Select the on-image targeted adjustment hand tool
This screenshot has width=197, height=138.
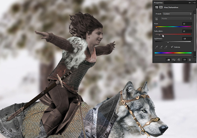pos(156,19)
